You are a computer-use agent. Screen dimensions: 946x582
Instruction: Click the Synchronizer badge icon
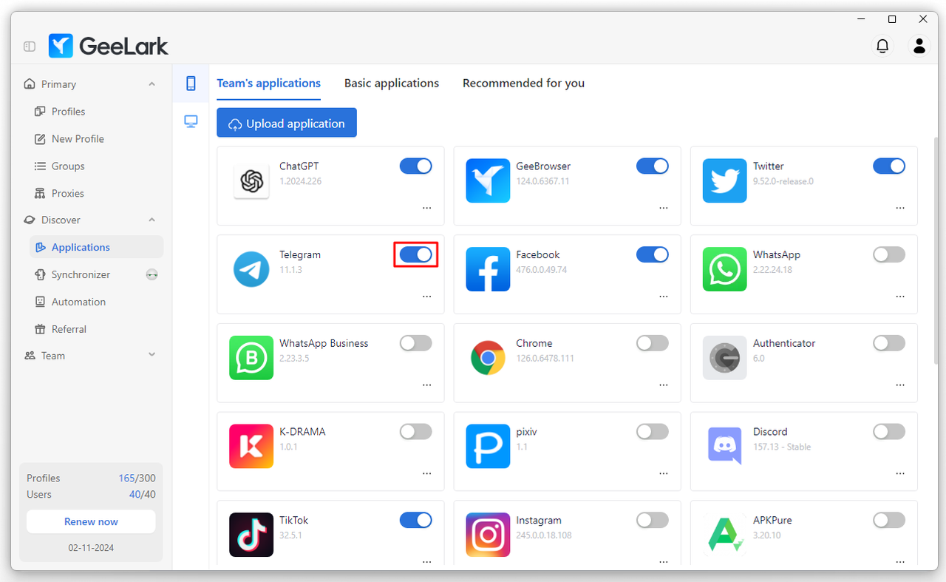[x=152, y=274]
